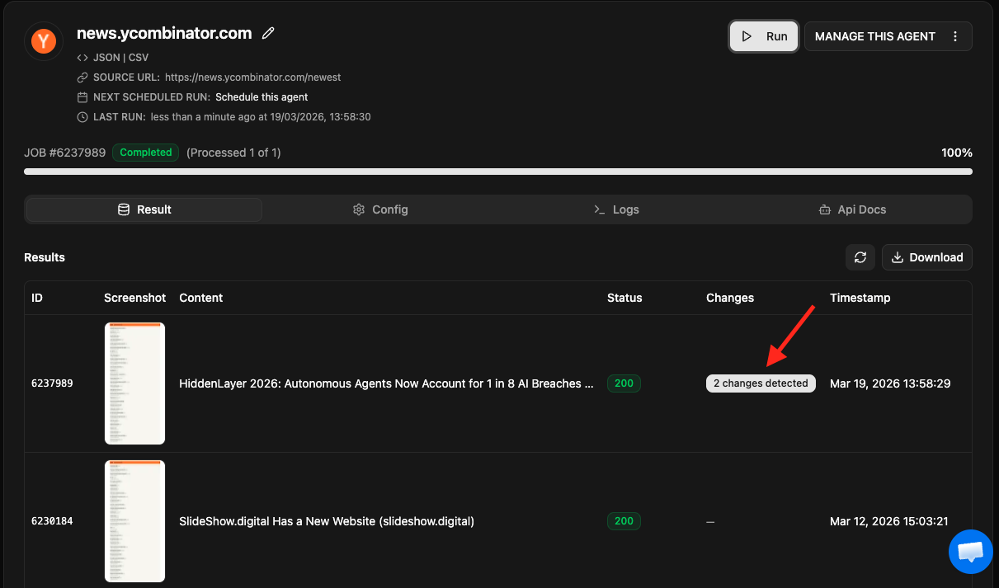This screenshot has width=999, height=588.
Task: Select the Result tab
Action: click(x=144, y=209)
